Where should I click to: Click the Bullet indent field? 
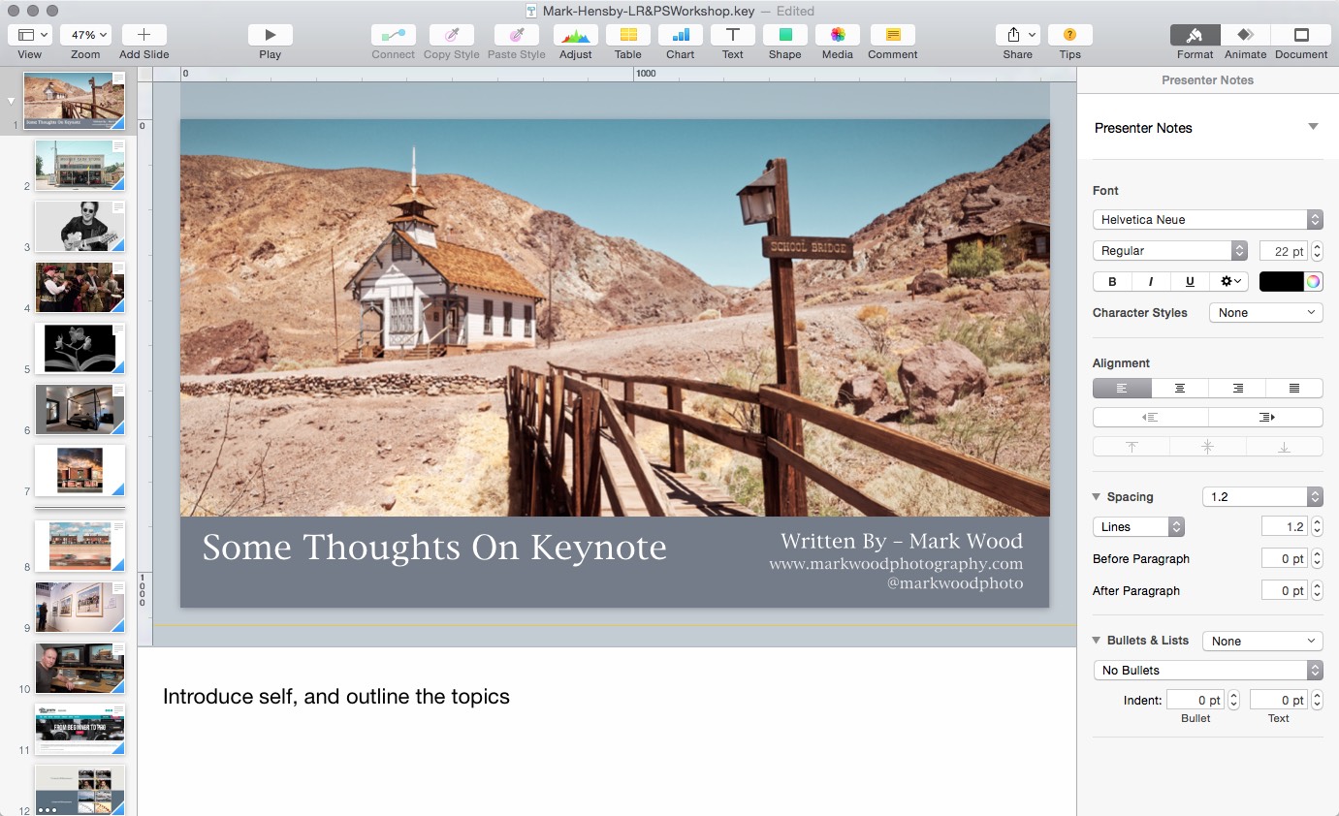tap(1196, 701)
